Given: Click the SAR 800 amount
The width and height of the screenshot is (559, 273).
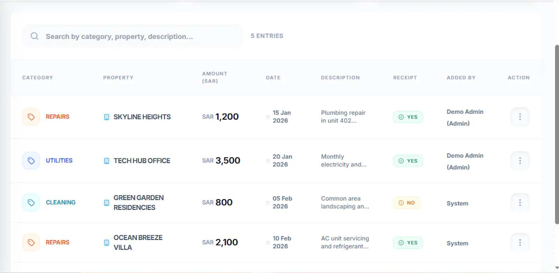Looking at the screenshot, I should (x=217, y=203).
